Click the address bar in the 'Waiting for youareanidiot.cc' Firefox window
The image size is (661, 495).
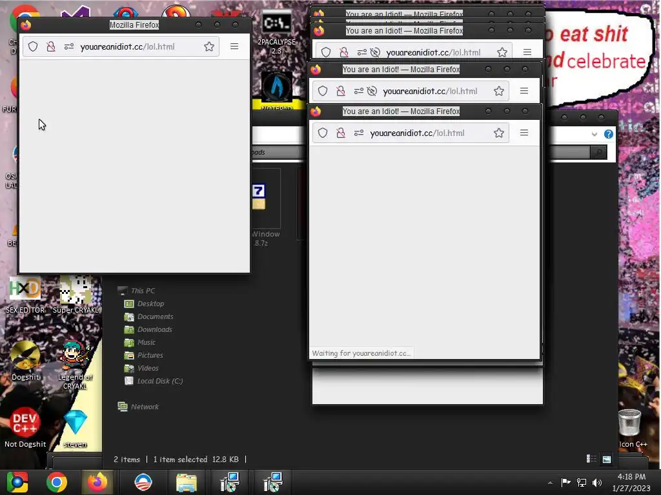[411, 133]
